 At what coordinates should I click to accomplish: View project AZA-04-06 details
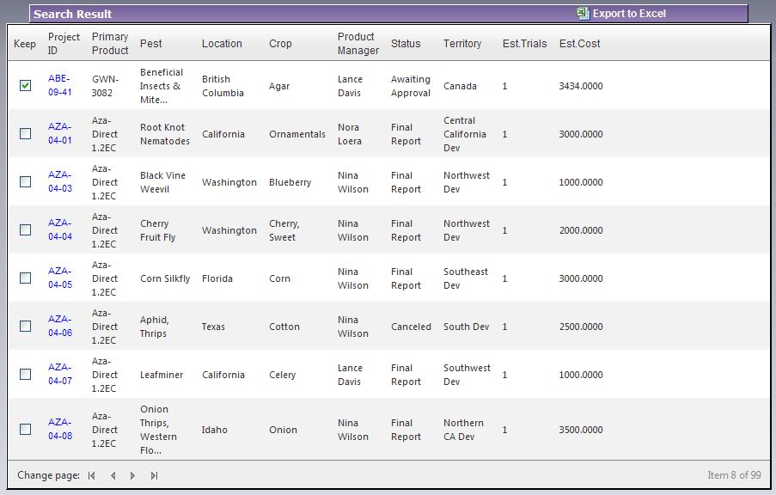60,325
